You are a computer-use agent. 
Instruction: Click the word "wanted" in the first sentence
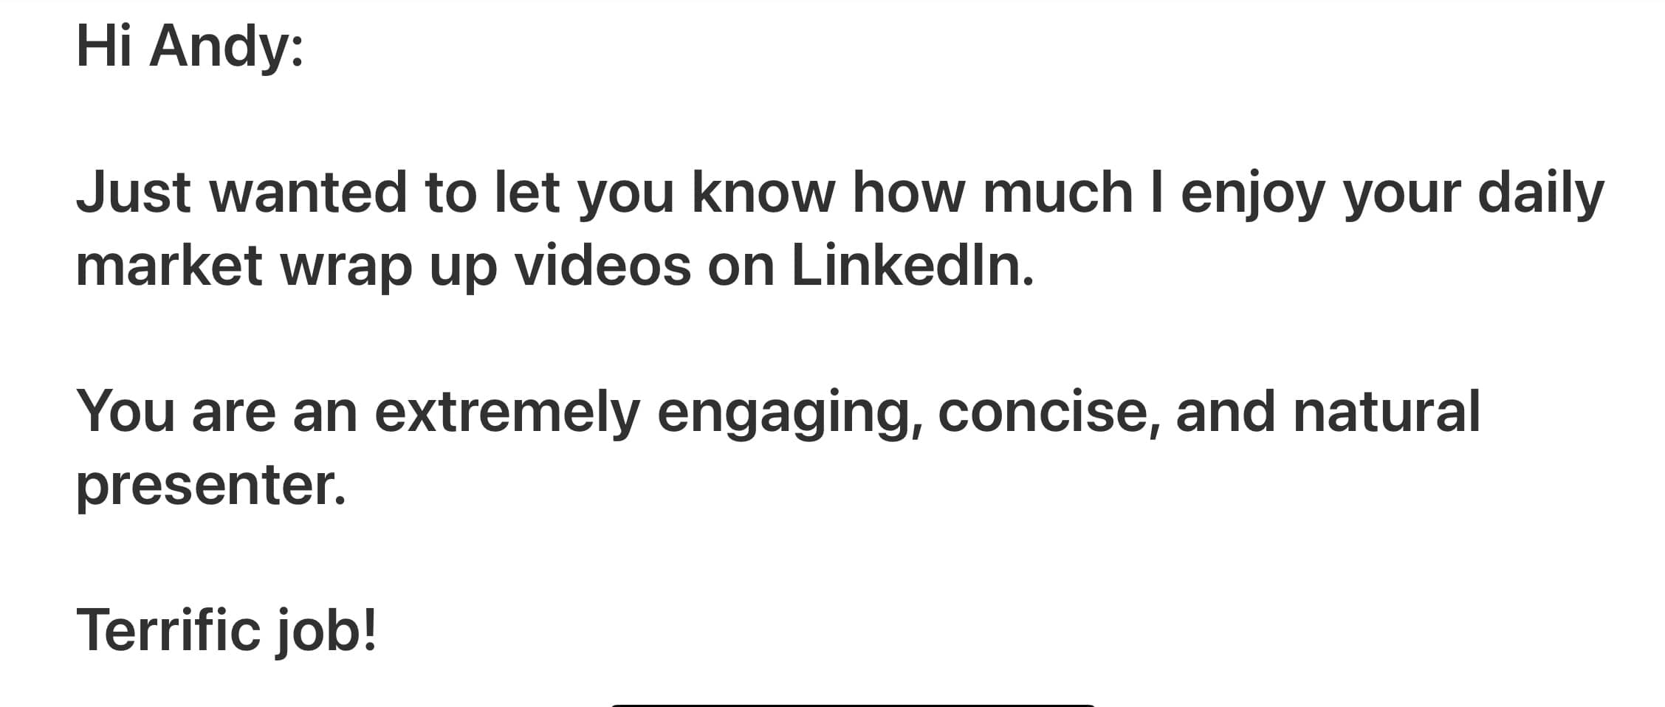click(308, 193)
